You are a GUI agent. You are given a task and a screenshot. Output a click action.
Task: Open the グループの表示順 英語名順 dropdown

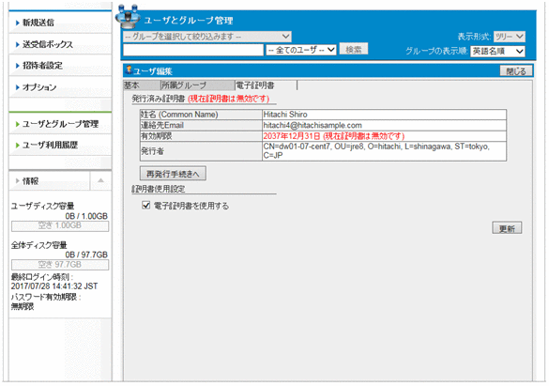point(497,51)
